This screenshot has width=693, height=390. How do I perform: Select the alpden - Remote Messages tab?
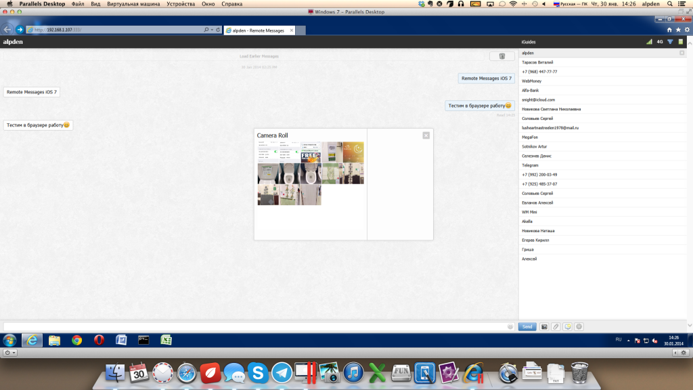pos(259,30)
